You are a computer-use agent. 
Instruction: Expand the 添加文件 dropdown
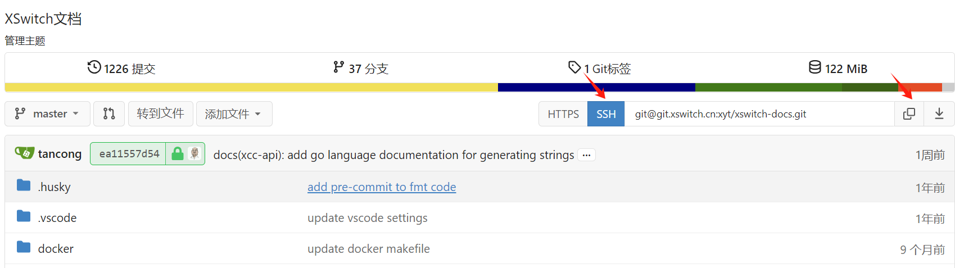233,114
